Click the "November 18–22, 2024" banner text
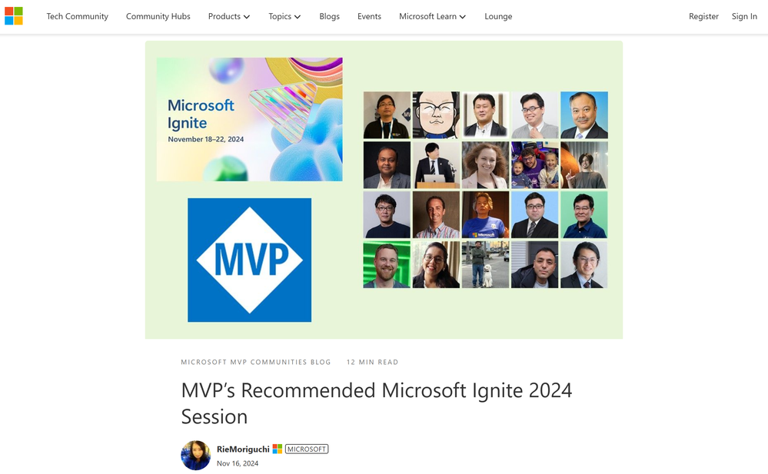The image size is (768, 474). tap(206, 139)
